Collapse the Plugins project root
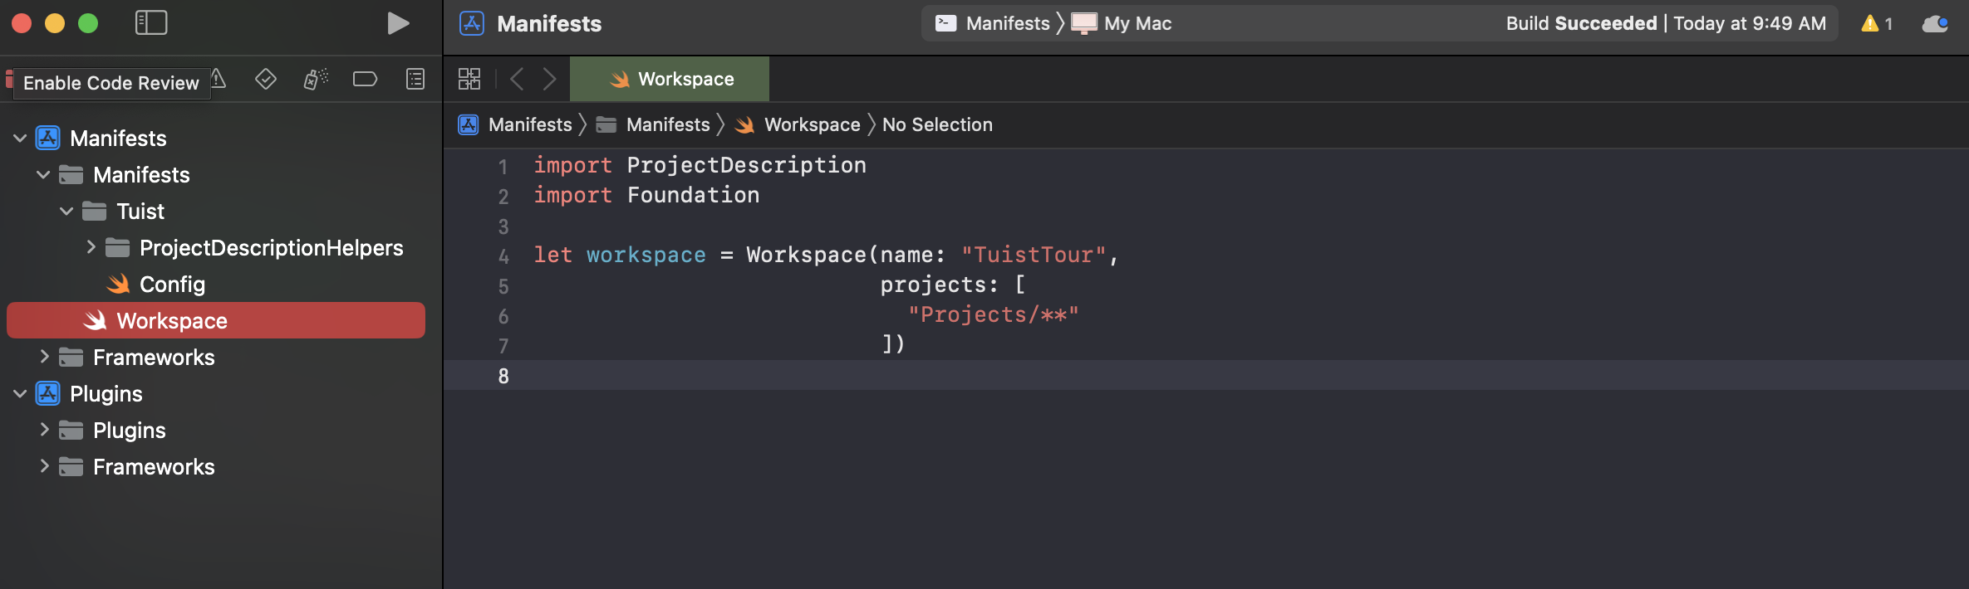Screen dimensions: 1969x589 point(20,394)
